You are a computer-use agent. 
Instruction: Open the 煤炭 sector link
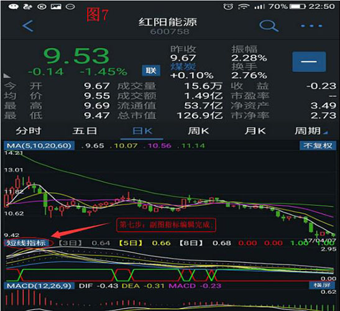coord(183,67)
